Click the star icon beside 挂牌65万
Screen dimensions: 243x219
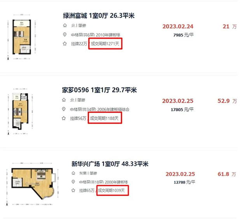73,191
